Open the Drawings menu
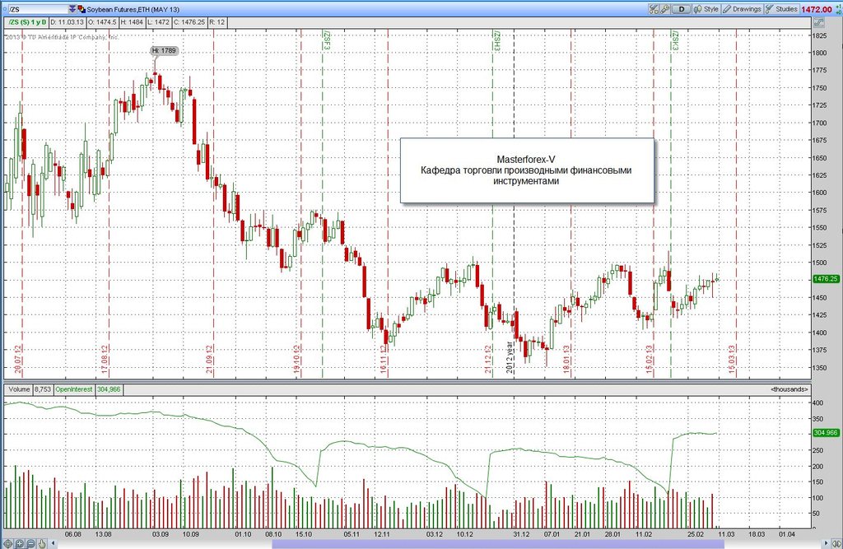This screenshot has height=549, width=843. [x=742, y=9]
